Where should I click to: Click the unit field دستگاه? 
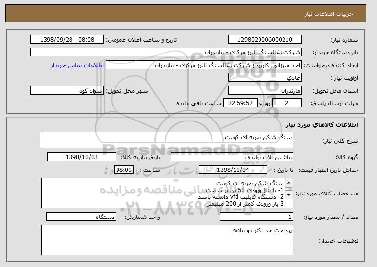81,217
